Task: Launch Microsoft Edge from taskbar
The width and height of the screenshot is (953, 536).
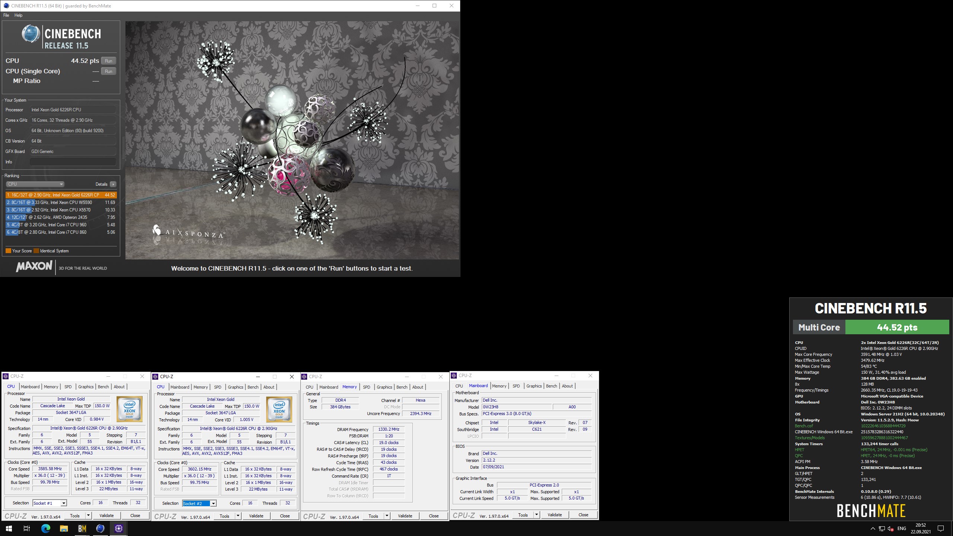Action: 45,528
